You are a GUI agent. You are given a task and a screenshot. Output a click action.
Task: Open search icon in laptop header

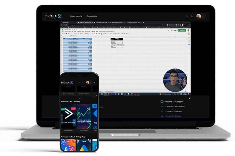[x=187, y=16]
